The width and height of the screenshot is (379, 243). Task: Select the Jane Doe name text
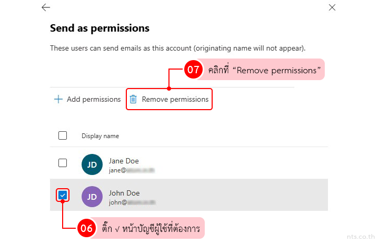click(124, 161)
